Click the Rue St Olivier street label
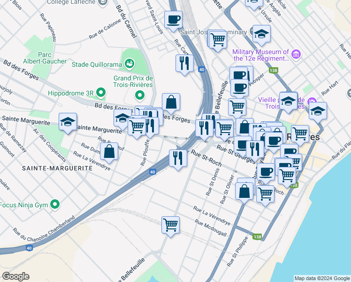Viewport: 351px width, 282px height. (x=227, y=189)
